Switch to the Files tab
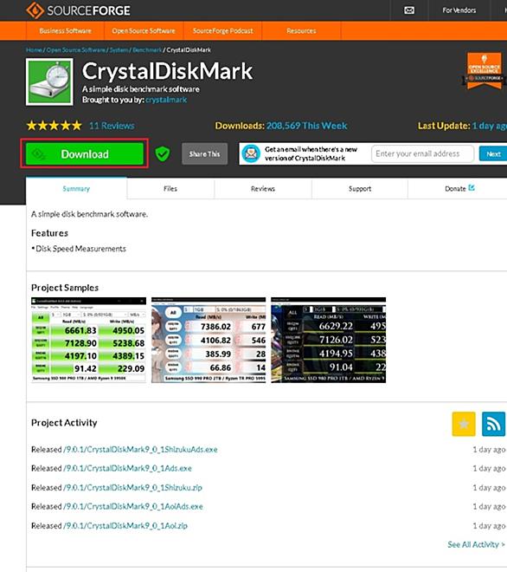 tap(170, 189)
